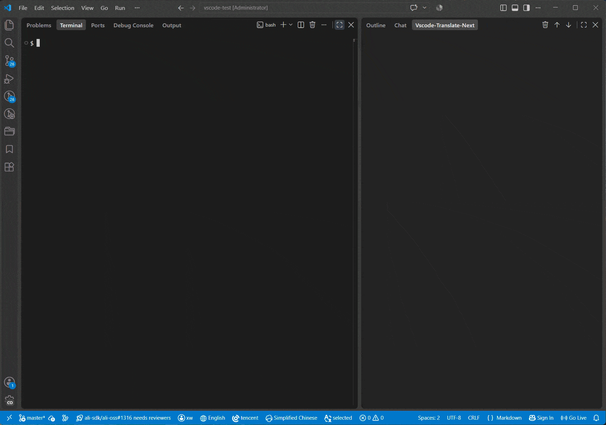Toggle maximized terminal panel size

pos(340,25)
